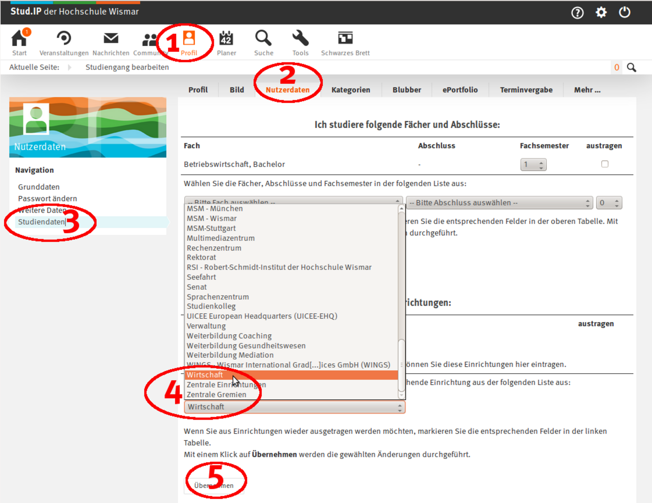
Task: Tick the austragen checkbox for Betriebswirtschaft
Action: (604, 164)
